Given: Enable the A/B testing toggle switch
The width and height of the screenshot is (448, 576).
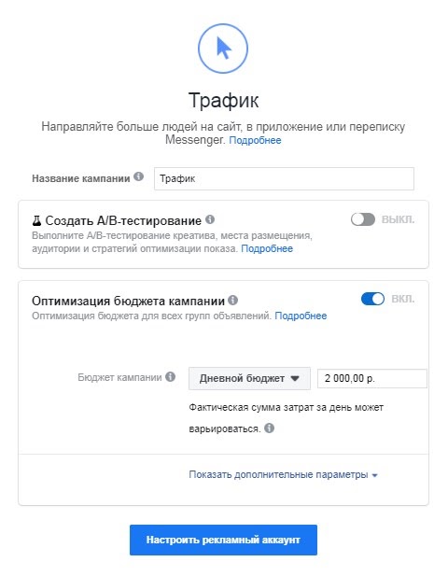Looking at the screenshot, I should 363,219.
